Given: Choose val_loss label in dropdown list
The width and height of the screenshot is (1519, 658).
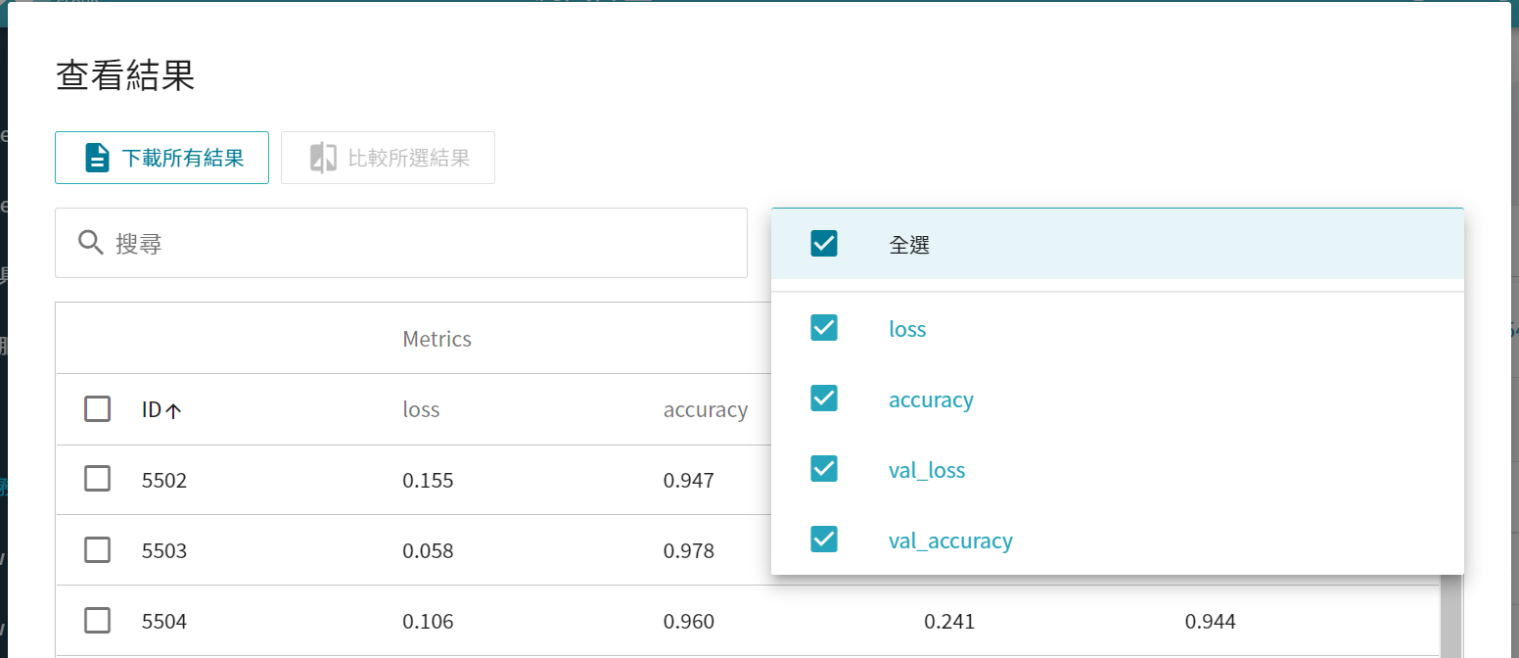Looking at the screenshot, I should [x=926, y=470].
